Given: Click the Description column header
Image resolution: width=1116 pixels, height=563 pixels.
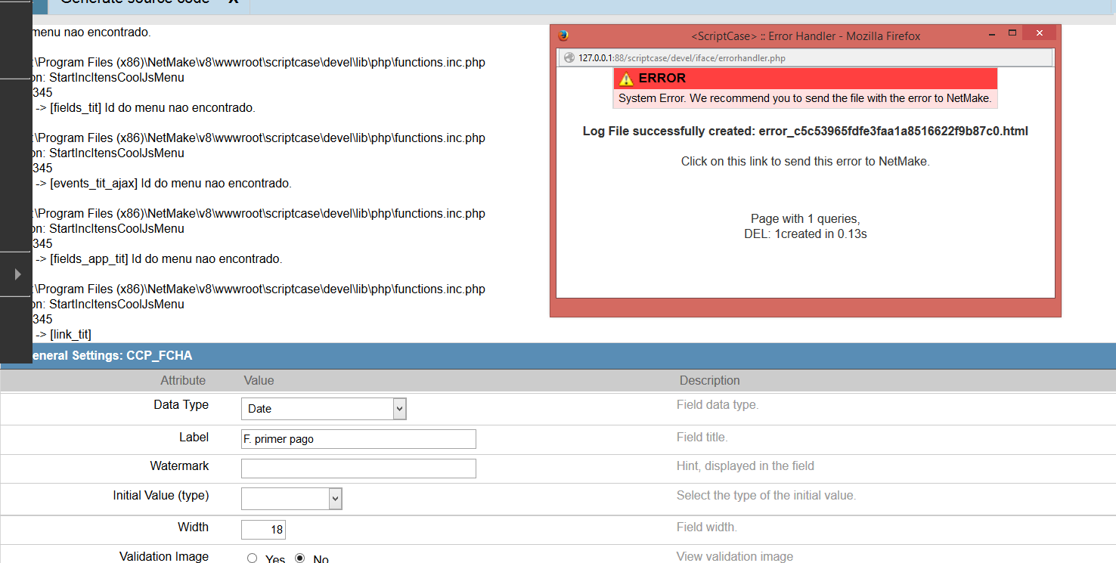Looking at the screenshot, I should coord(709,380).
